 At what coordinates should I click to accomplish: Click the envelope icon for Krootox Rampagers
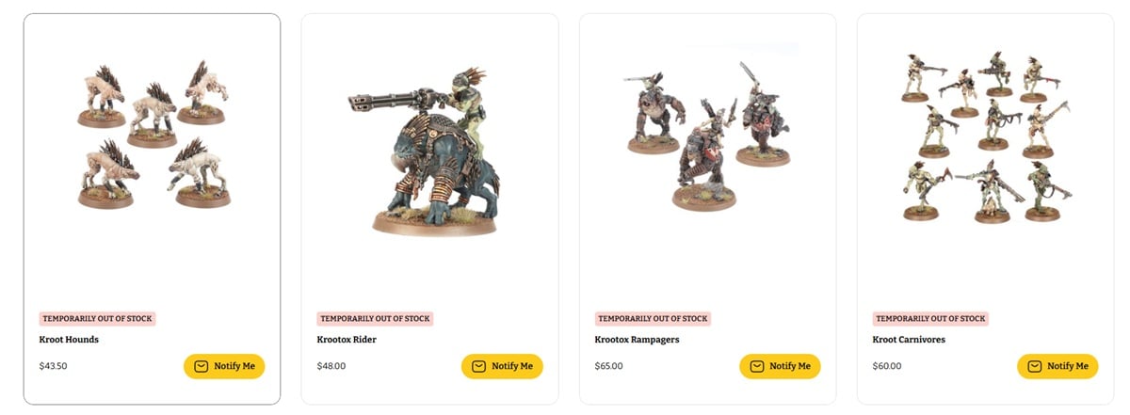(x=756, y=366)
